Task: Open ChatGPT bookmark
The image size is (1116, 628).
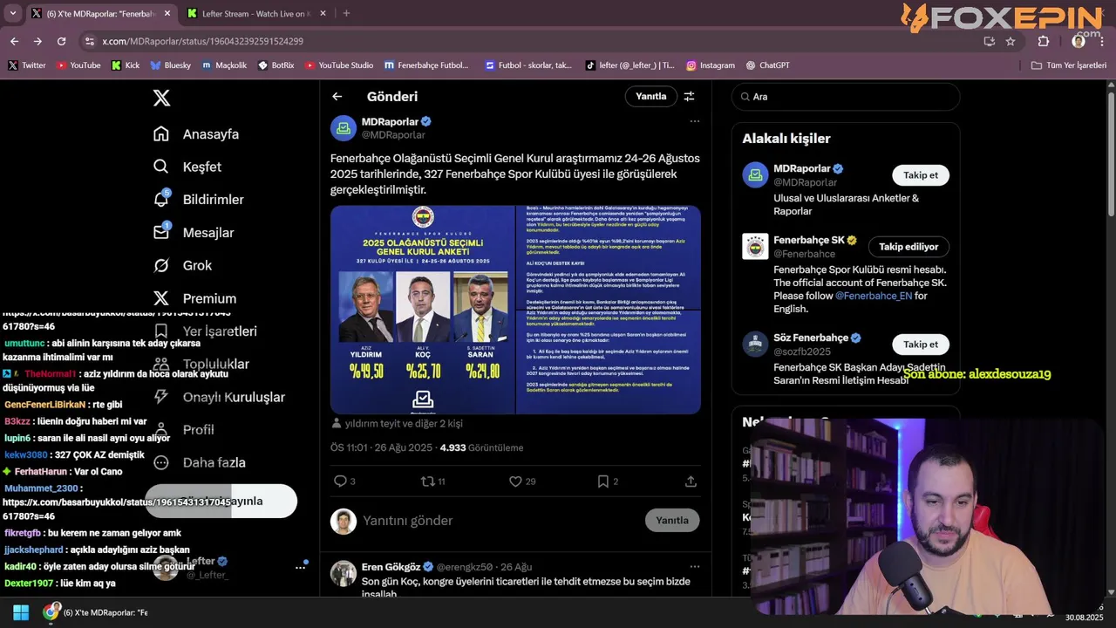Action: click(x=767, y=65)
